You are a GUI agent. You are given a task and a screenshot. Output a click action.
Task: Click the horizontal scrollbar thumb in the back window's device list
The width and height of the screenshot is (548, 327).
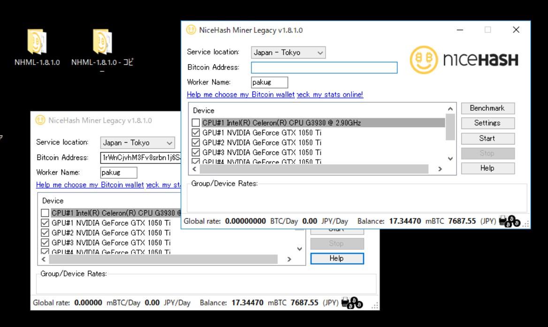[163, 259]
